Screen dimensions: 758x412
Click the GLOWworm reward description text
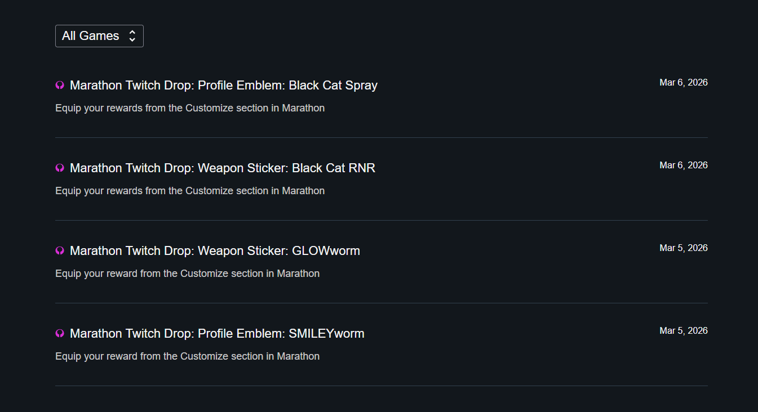[x=187, y=274]
